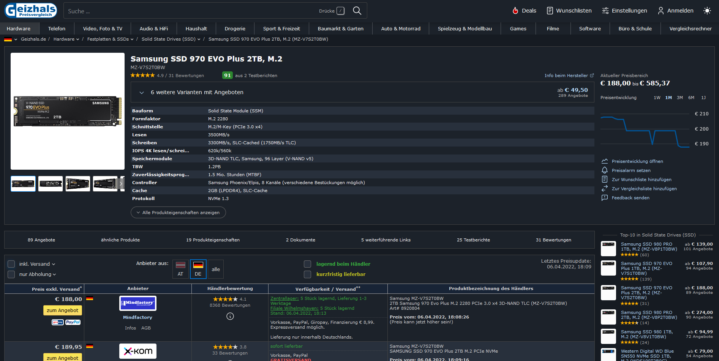Open the Vergleichsrechner menu item
The width and height of the screenshot is (719, 361).
(691, 28)
